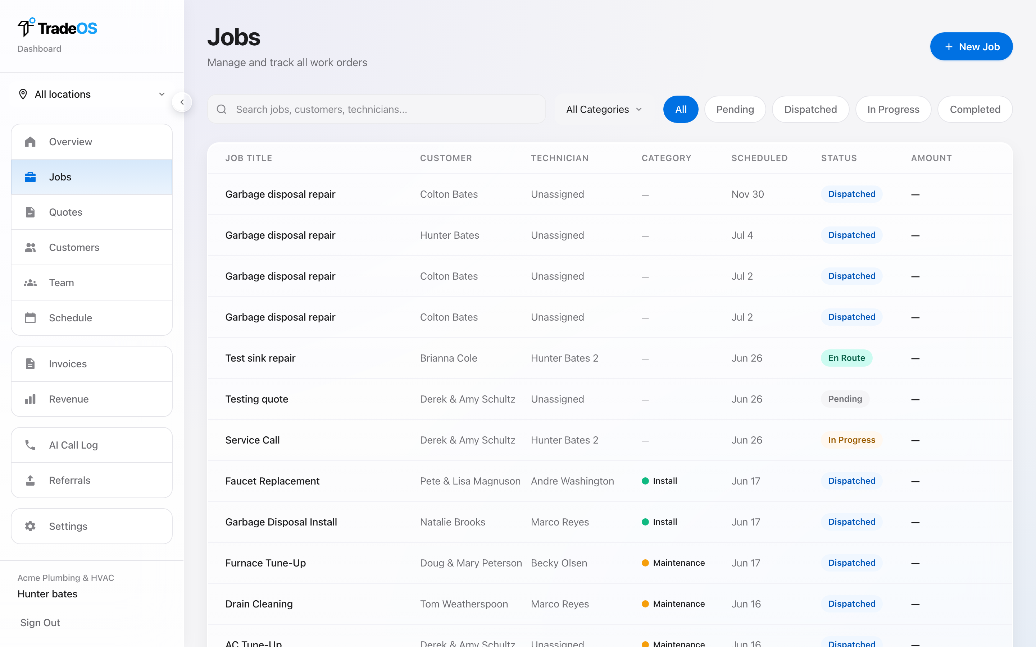Sort by the Scheduled column header

[759, 158]
